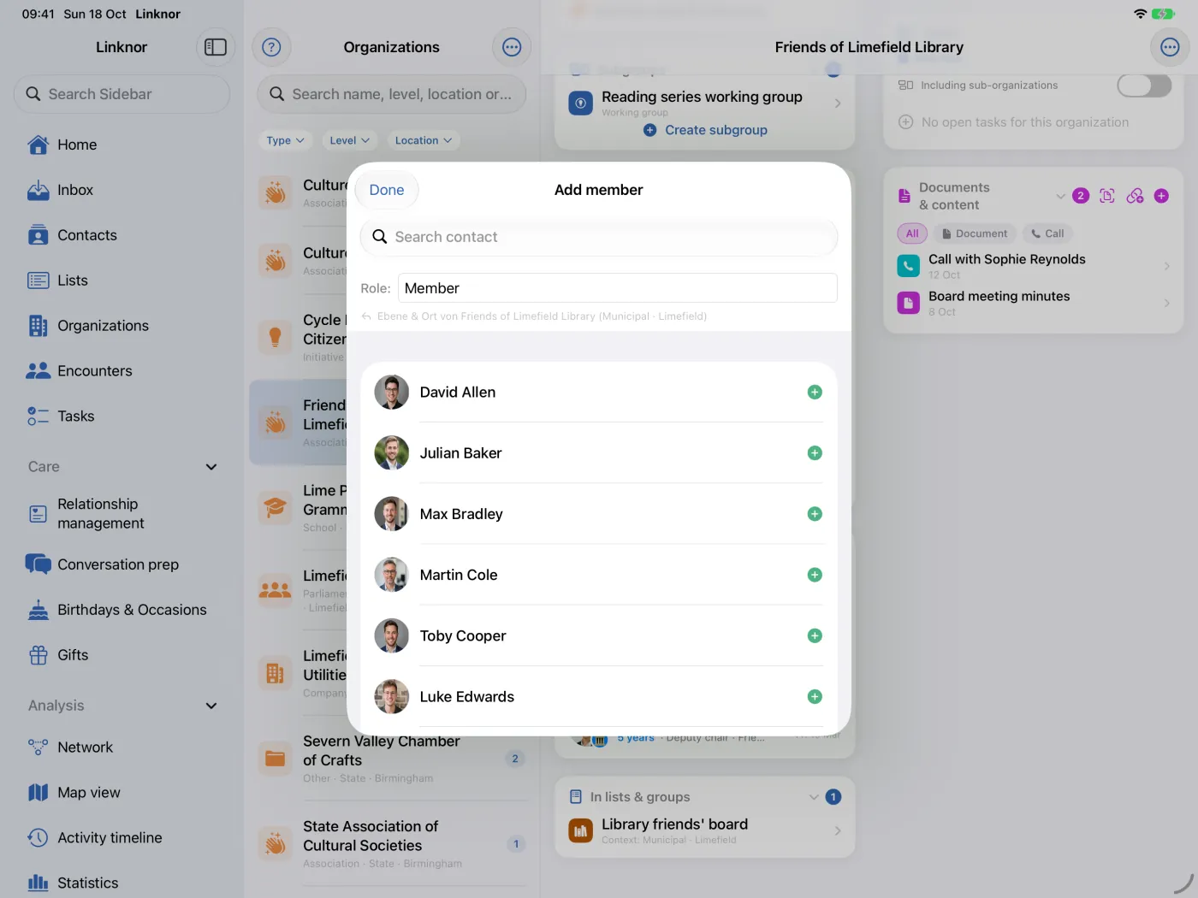Open Inbox in the sidebar
1198x898 pixels.
tap(122, 190)
